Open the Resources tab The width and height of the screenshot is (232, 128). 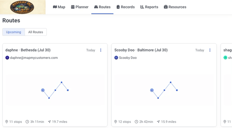(x=175, y=7)
